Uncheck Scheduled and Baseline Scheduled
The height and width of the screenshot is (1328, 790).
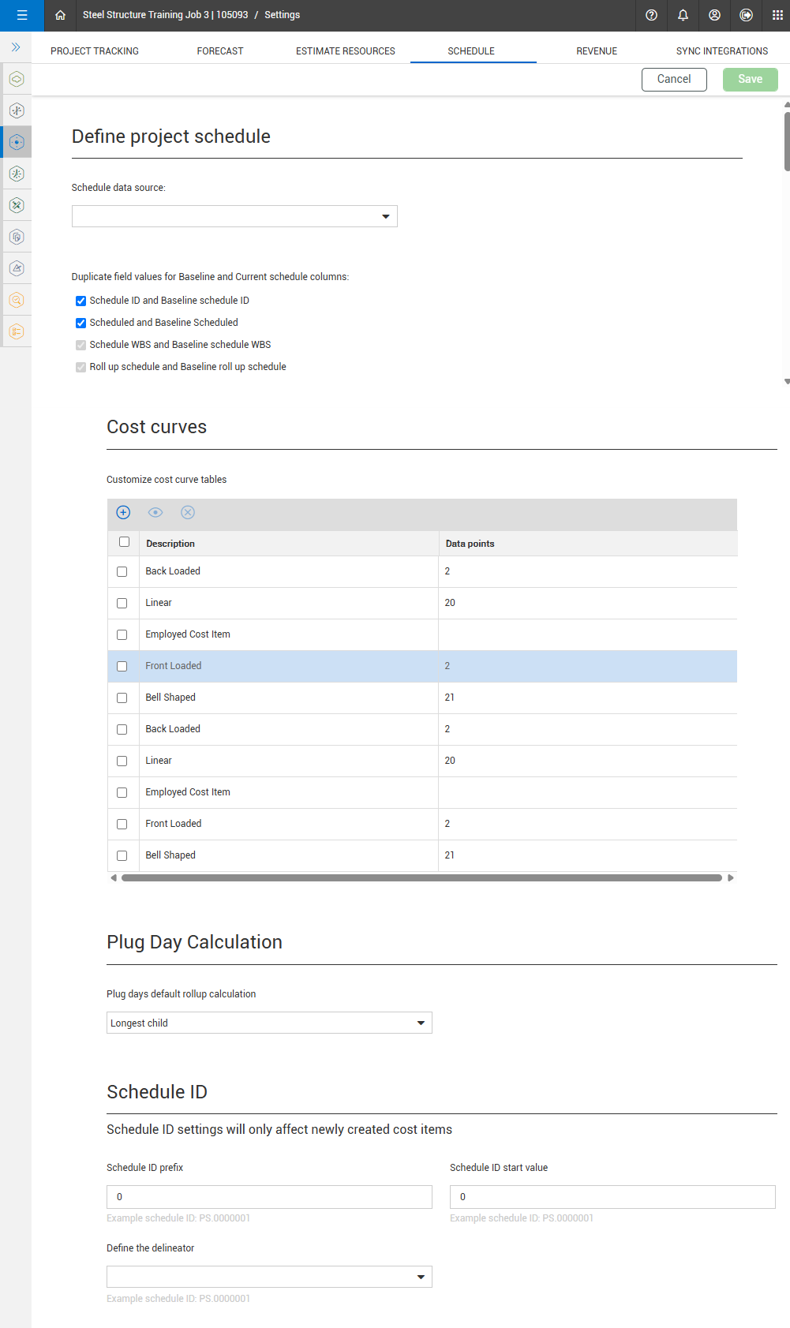80,323
